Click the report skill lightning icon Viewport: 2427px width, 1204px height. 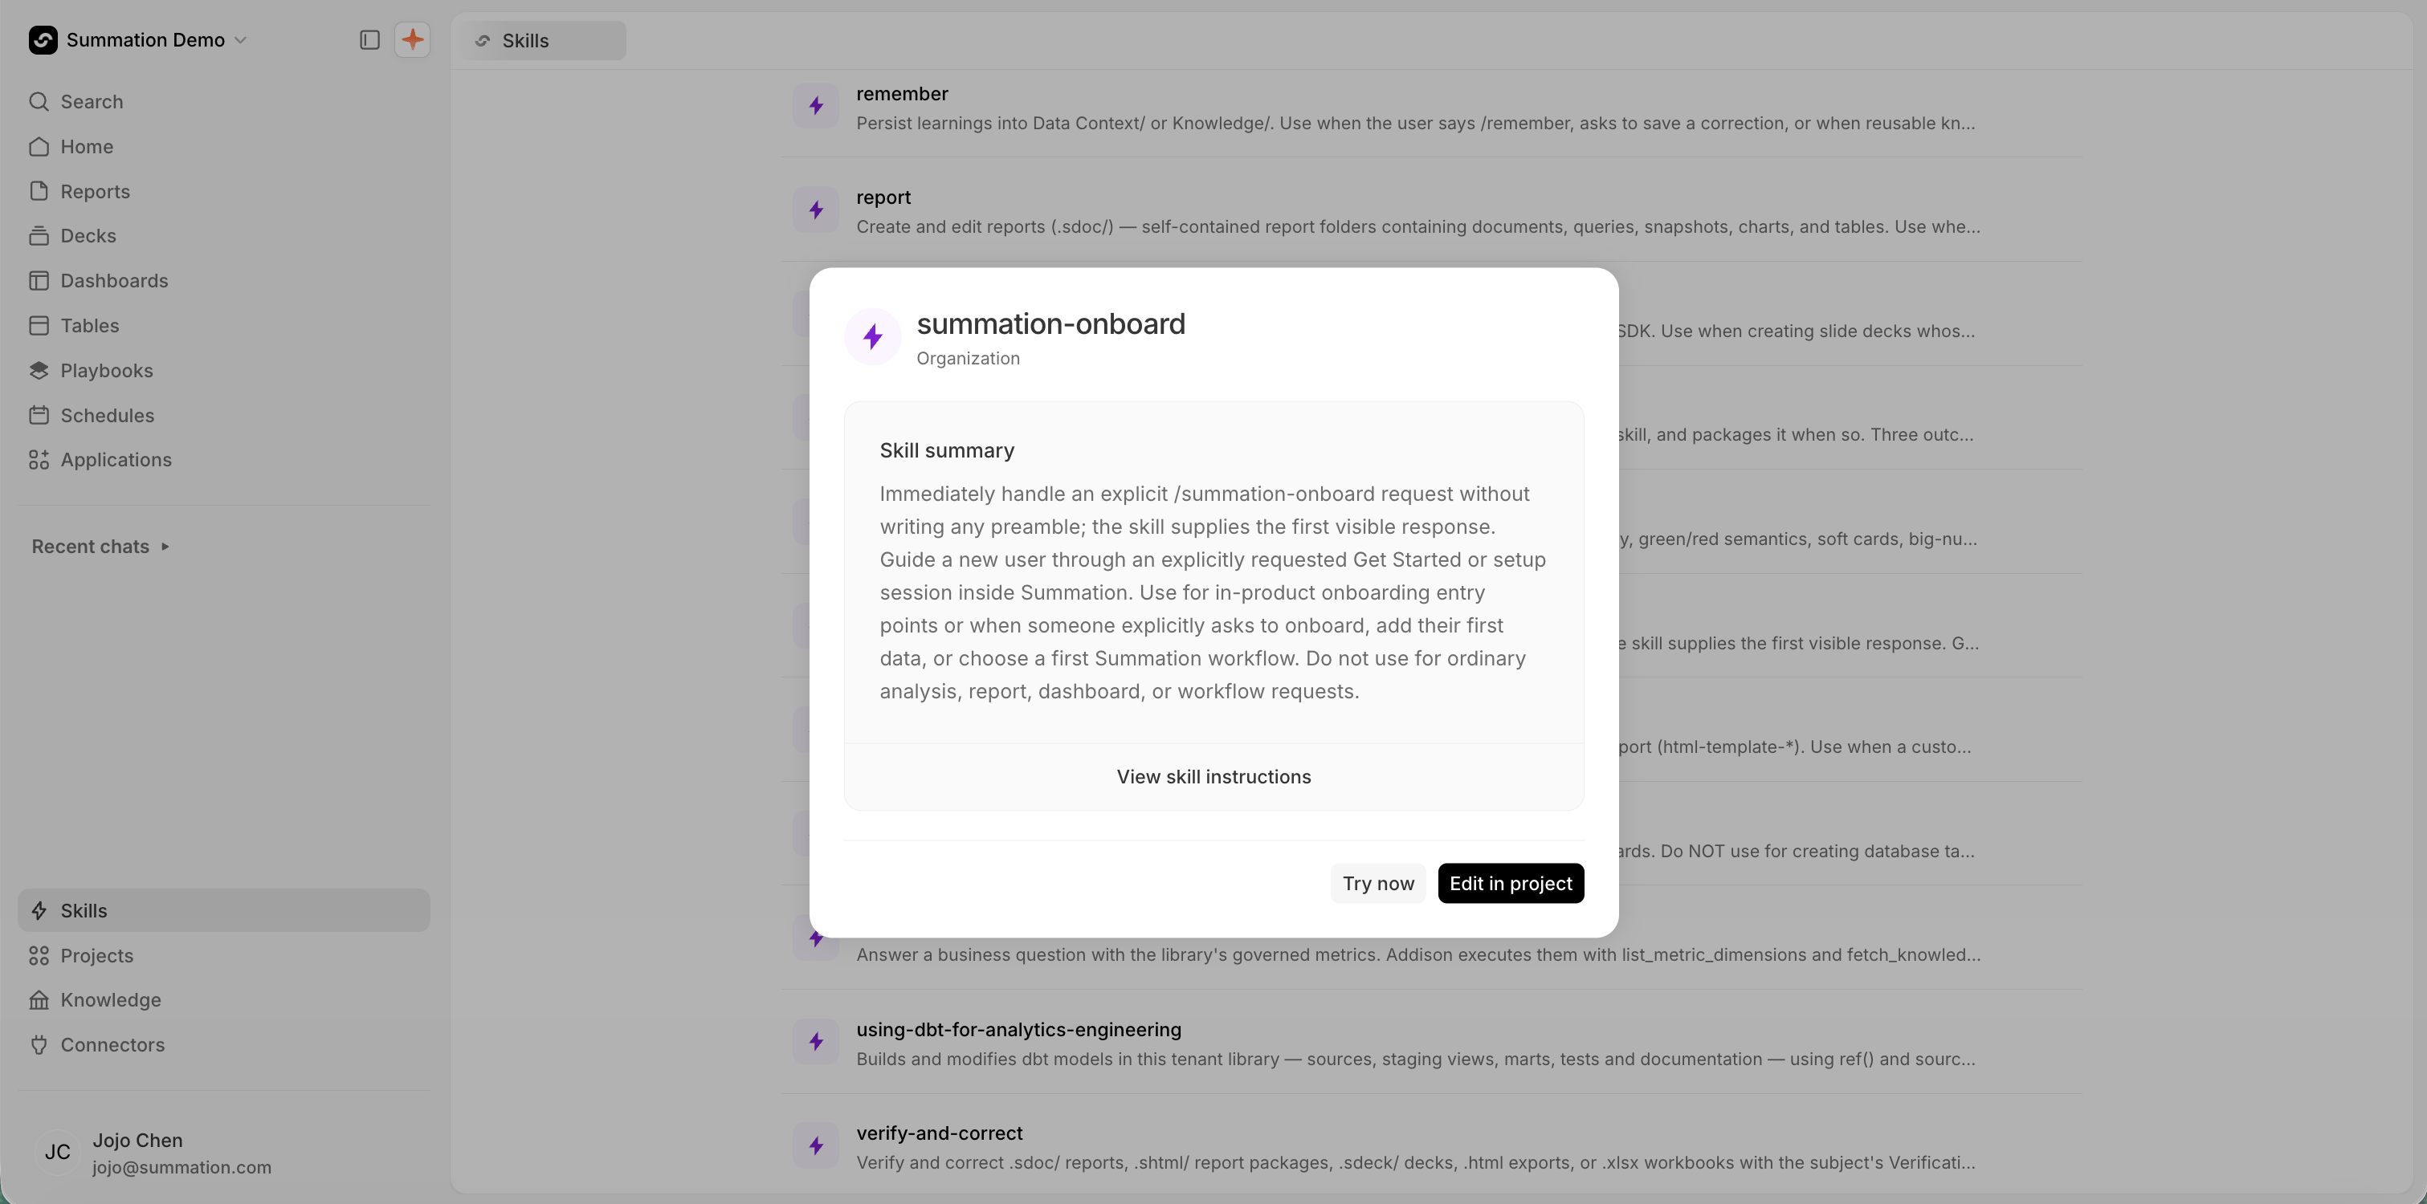pos(816,210)
